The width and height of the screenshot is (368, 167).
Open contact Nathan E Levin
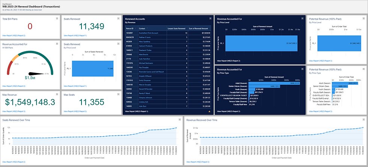click(x=144, y=37)
